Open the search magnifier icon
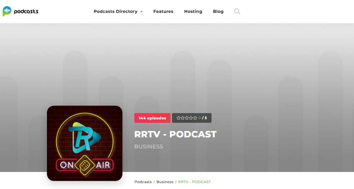Image resolution: width=354 pixels, height=189 pixels. [237, 11]
